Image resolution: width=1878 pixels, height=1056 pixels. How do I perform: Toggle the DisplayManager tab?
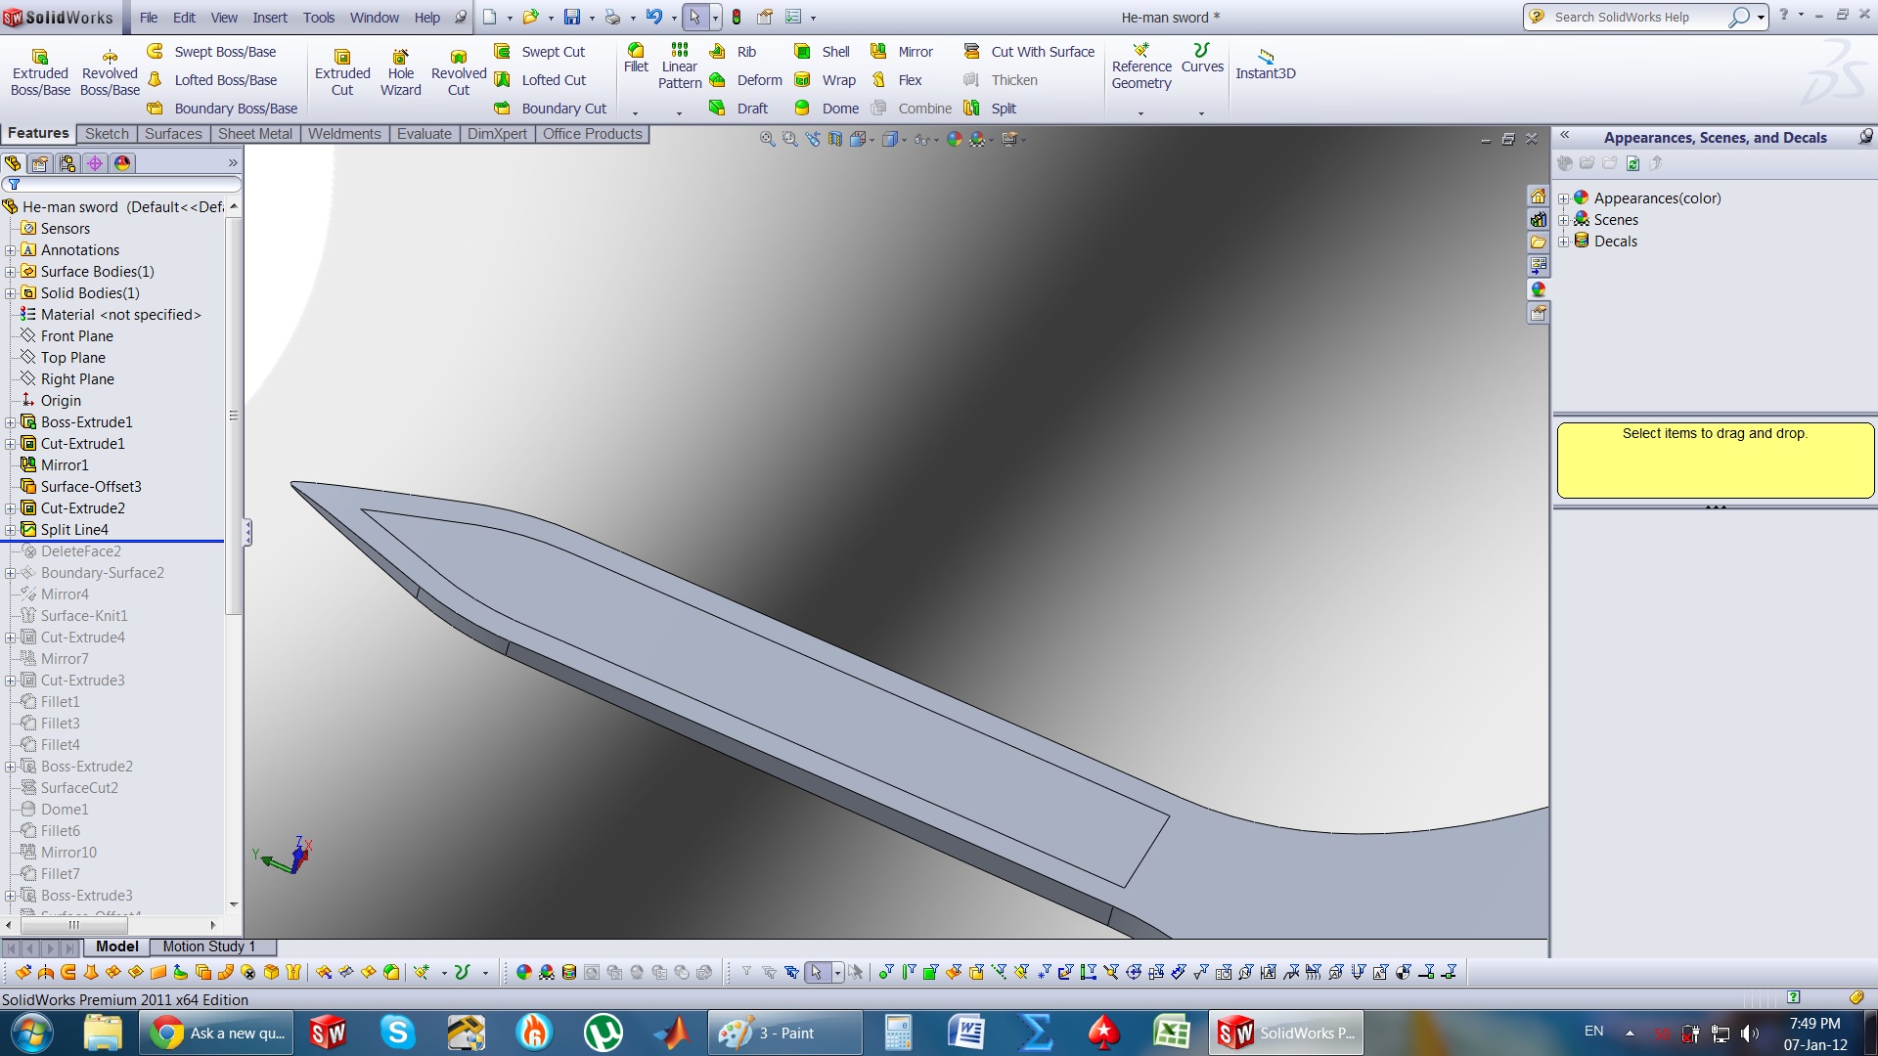coord(122,163)
